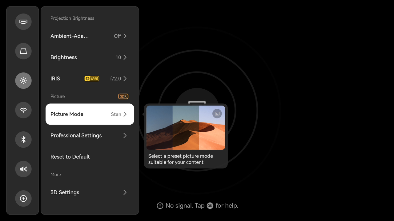Click Reset to Default
This screenshot has height=221, width=394.
click(x=70, y=157)
